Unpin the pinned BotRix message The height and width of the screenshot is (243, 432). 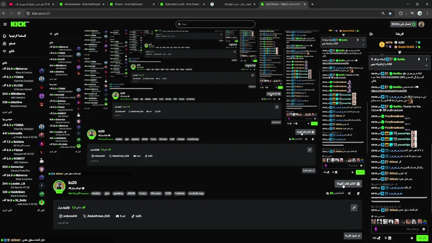point(419,59)
